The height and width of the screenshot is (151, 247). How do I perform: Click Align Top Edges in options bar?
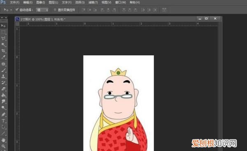(x=84, y=10)
